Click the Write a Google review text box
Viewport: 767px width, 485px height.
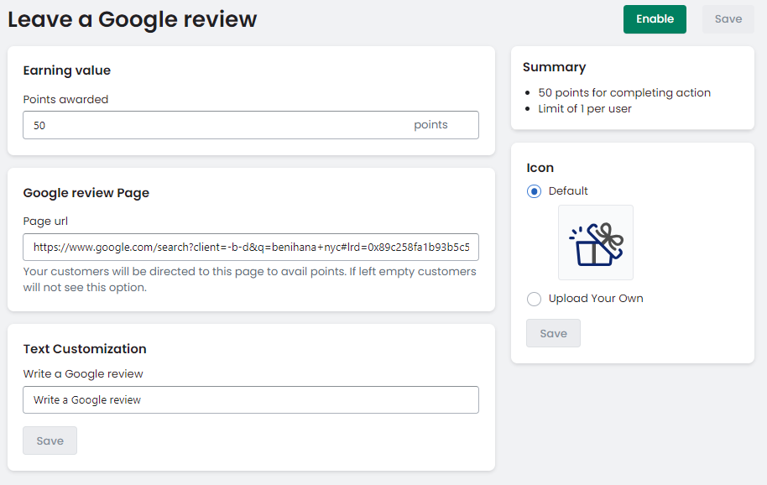pos(250,400)
